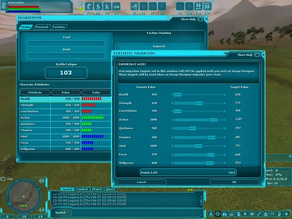This screenshot has height=219, width=292.
Task: Open the Quest chat tab
Action: pos(110,189)
